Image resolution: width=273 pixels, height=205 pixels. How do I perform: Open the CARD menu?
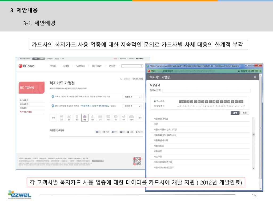click(66, 66)
